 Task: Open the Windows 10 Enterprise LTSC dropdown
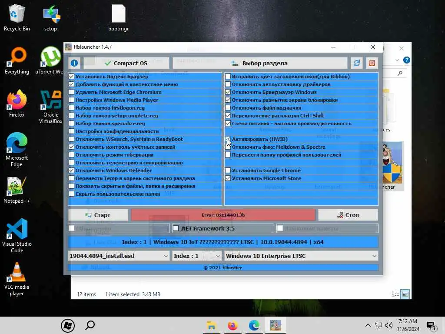301,256
